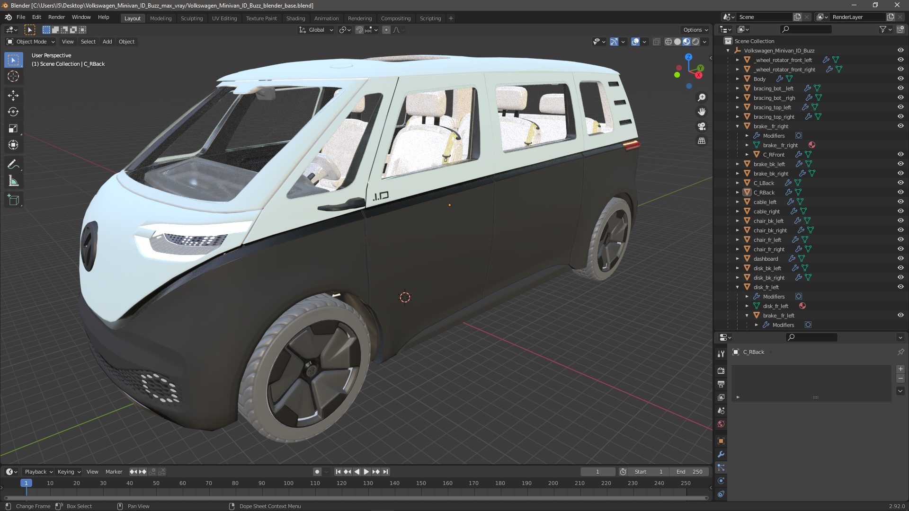The height and width of the screenshot is (511, 909).
Task: Hide the cable_left object
Action: click(900, 202)
